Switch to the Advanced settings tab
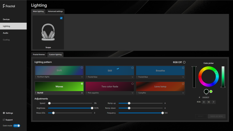 [55, 11]
